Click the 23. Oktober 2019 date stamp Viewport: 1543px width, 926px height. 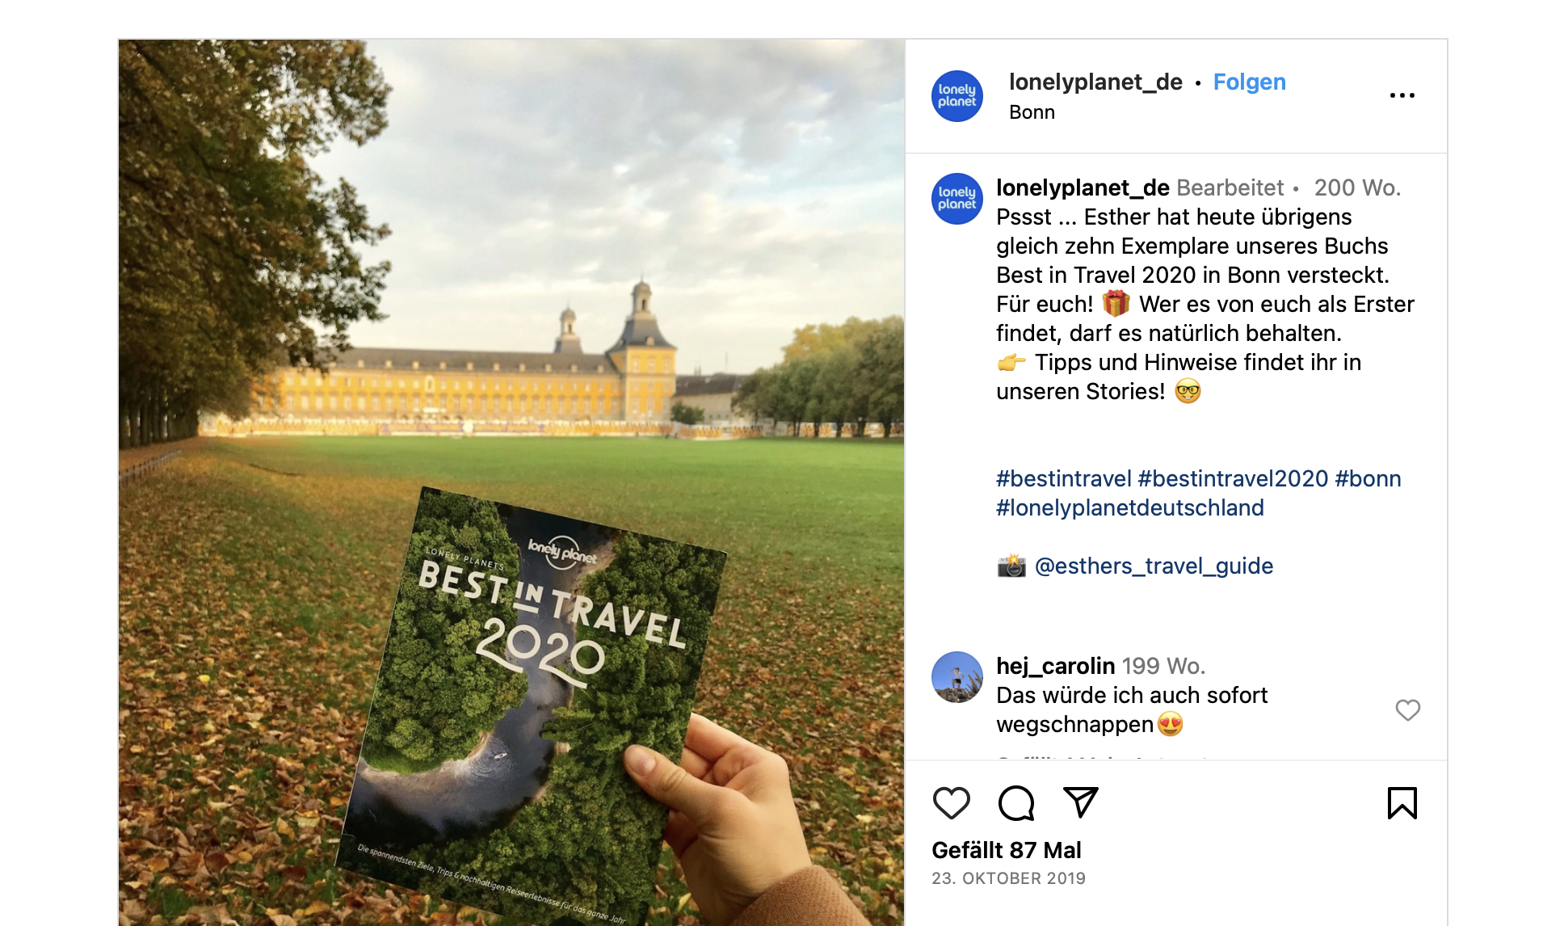click(x=1008, y=878)
